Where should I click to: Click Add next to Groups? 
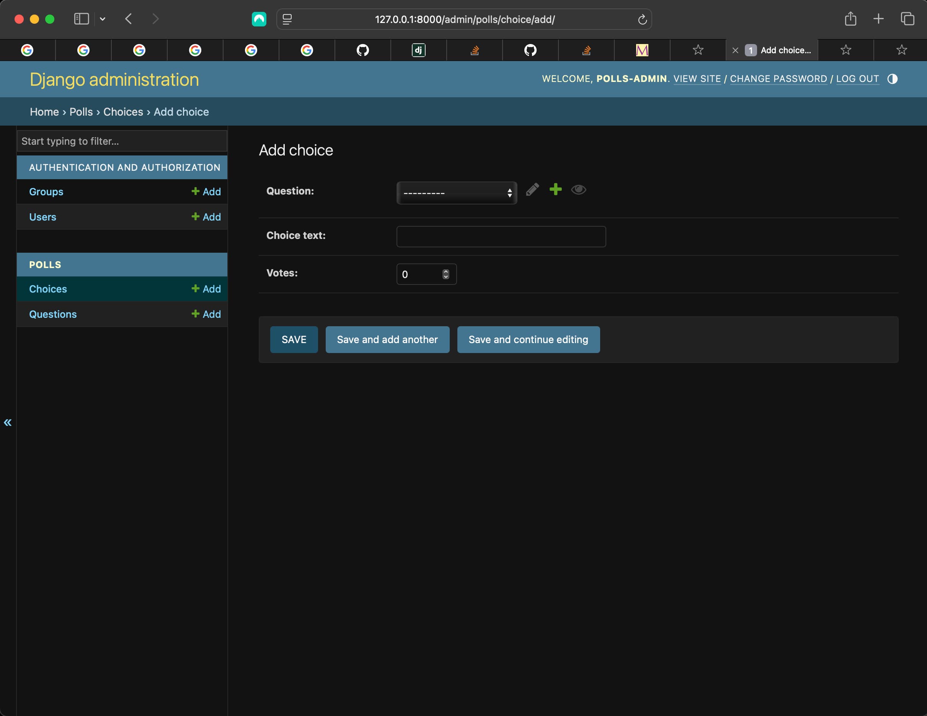[206, 192]
